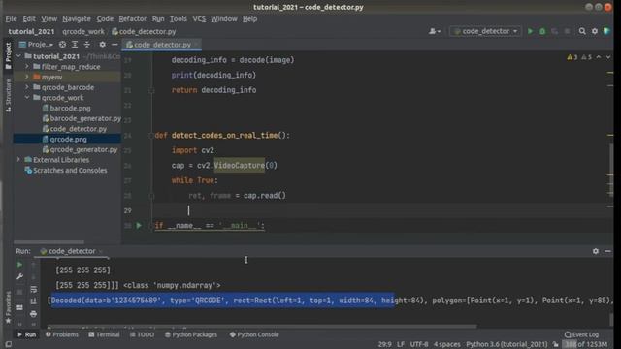
Task: Click Expand All in Project panel
Action: [x=75, y=45]
